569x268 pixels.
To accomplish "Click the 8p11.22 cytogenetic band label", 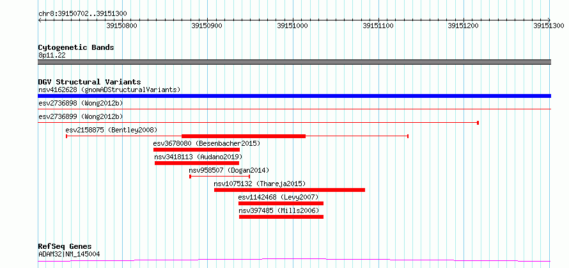I will tap(52, 55).
